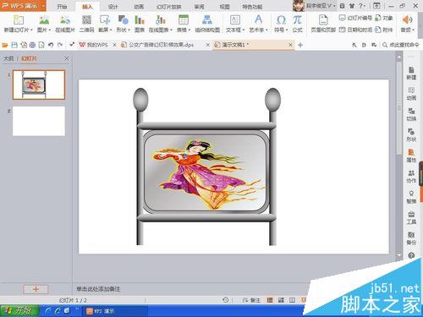Open the Picture (图片) insert icon
The image size is (423, 317).
[x=44, y=20]
